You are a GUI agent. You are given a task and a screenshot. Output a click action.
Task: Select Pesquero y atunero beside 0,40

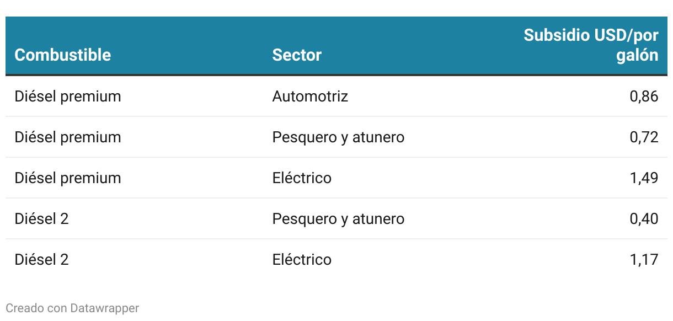point(338,219)
